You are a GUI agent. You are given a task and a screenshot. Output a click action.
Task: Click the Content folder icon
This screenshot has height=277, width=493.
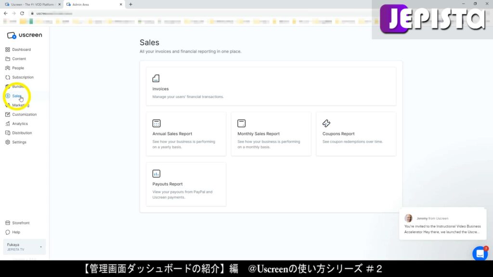(8, 59)
